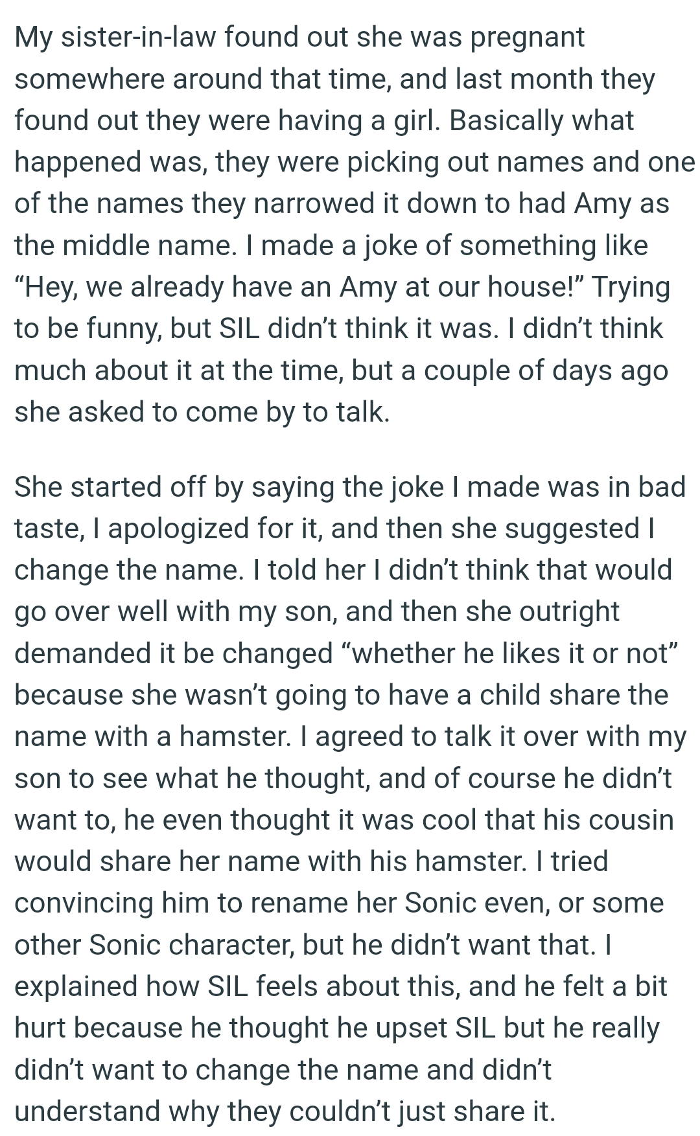The width and height of the screenshot is (700, 1136).
Task: Click the word "pregnant" in the text
Action: (x=527, y=39)
